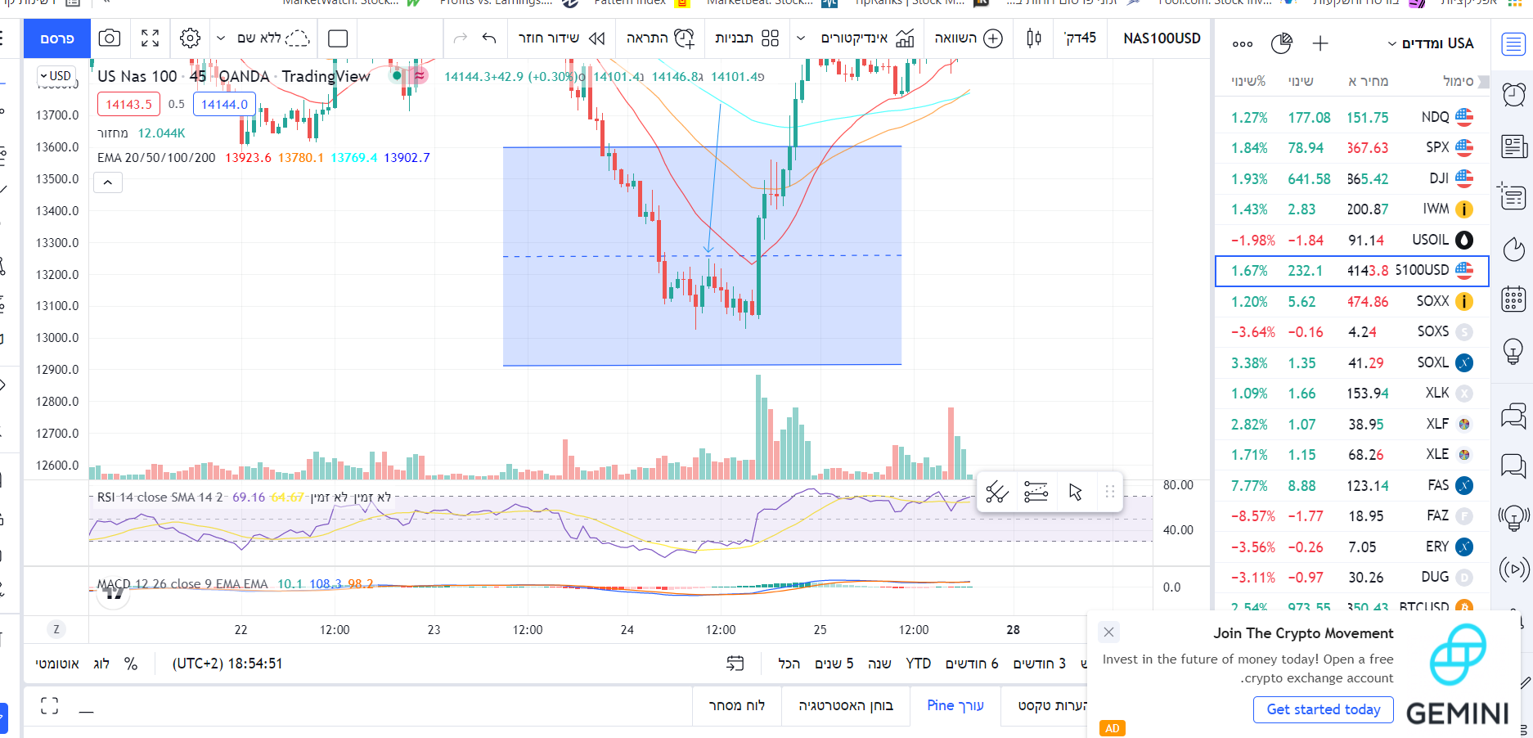Open the USD currency dropdown on the price scale
Viewport: 1533px width, 738px height.
(56, 76)
